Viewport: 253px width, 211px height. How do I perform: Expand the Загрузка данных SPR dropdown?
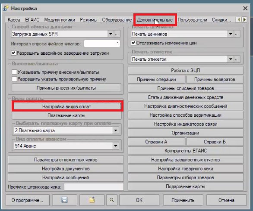pyautogui.click(x=111, y=34)
